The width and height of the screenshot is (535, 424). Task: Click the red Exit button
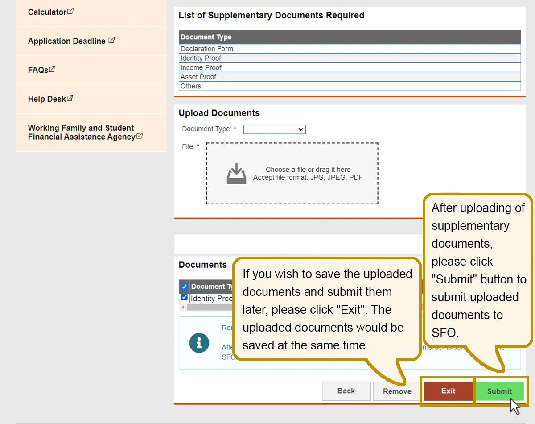(448, 391)
